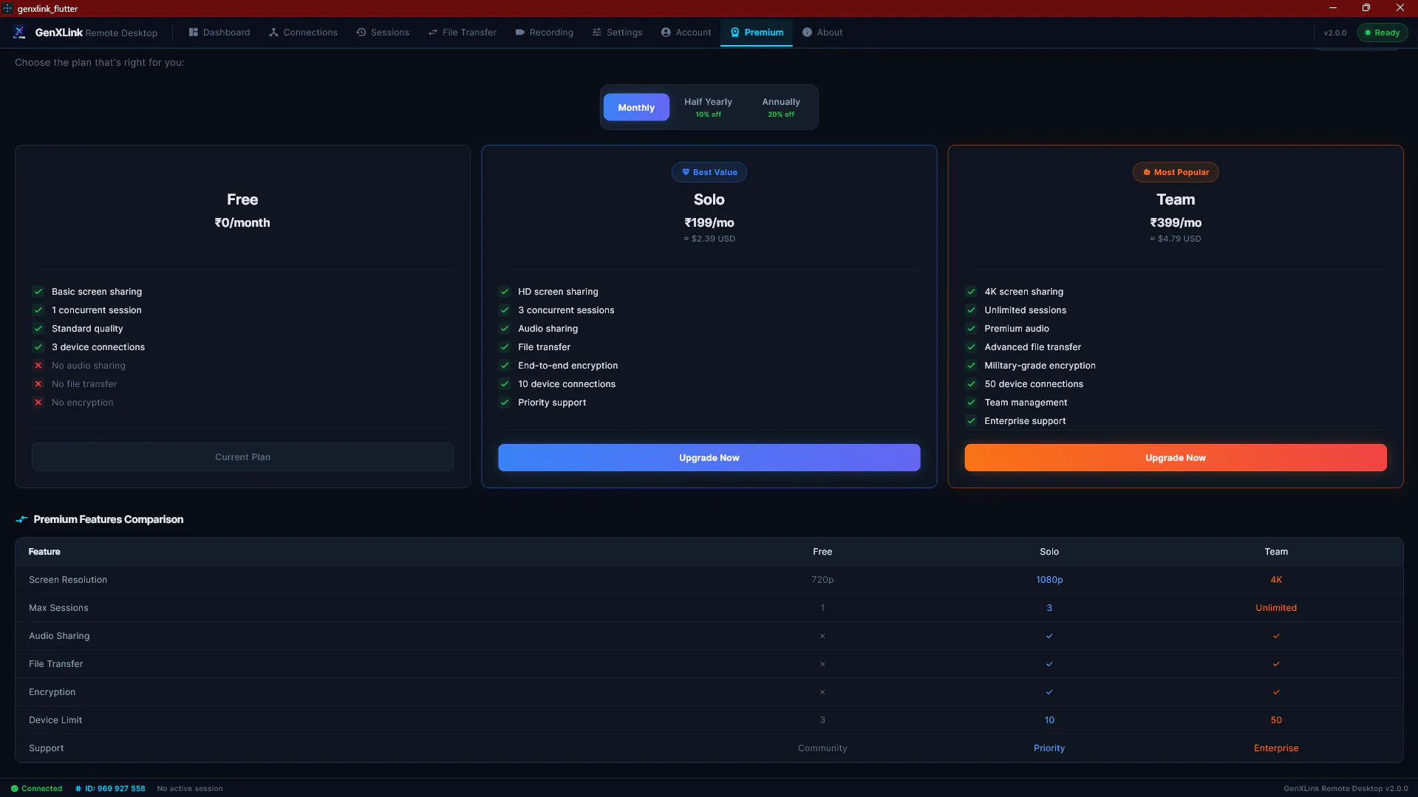Viewport: 1418px width, 797px height.
Task: Click GenXLink Remote Desktop v2.0.0 footer text
Action: 1346,788
